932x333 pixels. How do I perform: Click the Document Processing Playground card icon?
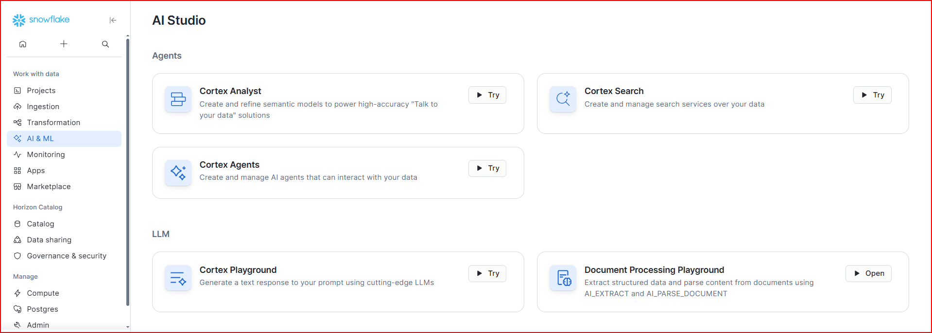point(563,278)
